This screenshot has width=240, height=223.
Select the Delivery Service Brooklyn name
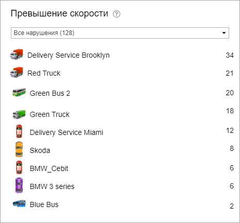point(69,55)
